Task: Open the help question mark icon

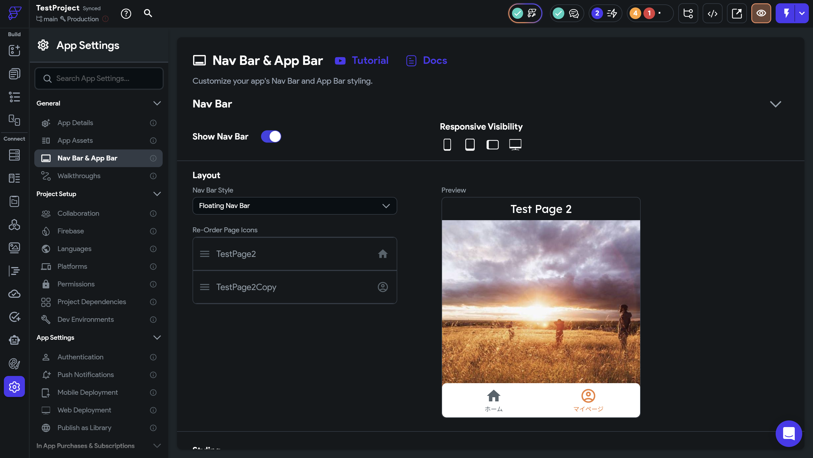Action: click(x=126, y=14)
